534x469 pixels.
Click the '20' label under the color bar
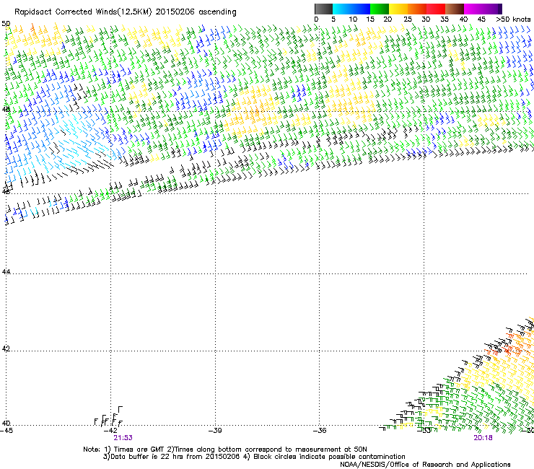(388, 19)
